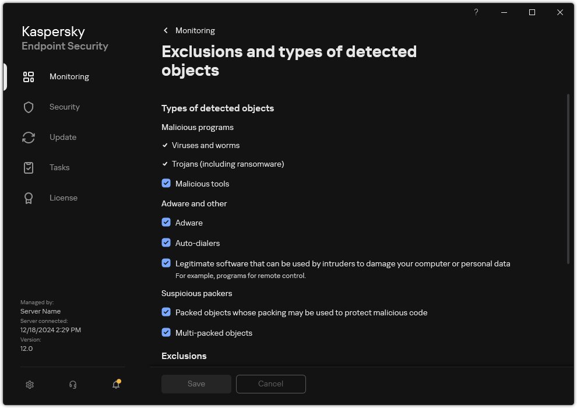
Task: Open notifications bell with badge
Action: [x=115, y=385]
